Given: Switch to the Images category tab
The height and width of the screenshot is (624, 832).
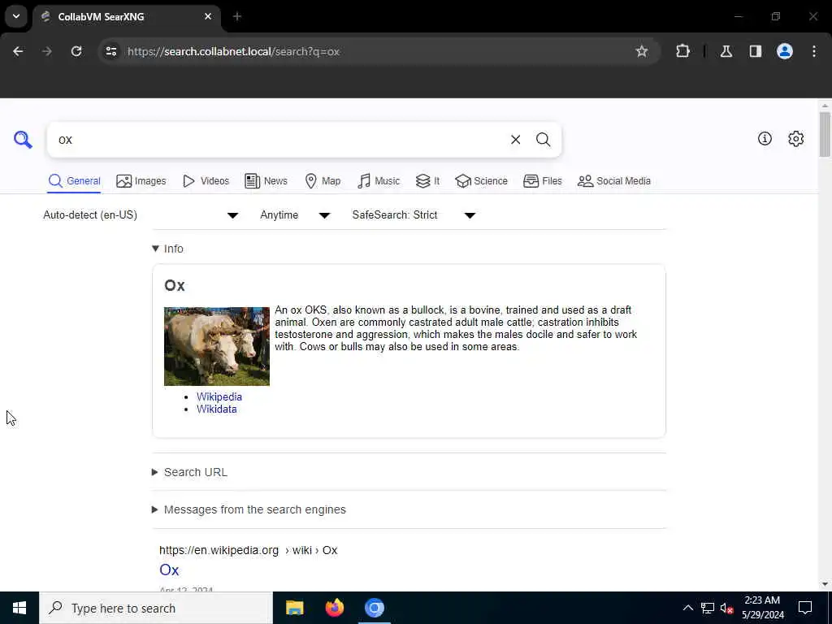Looking at the screenshot, I should pos(141,181).
